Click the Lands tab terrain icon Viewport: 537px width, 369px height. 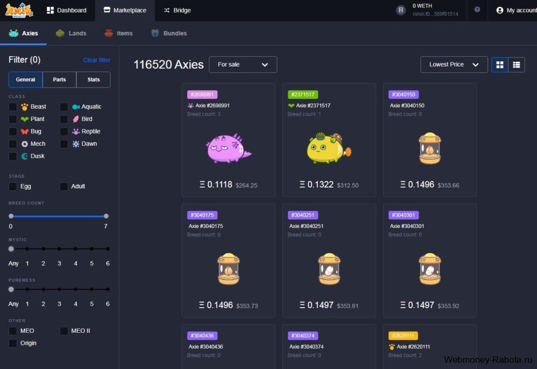(x=60, y=33)
